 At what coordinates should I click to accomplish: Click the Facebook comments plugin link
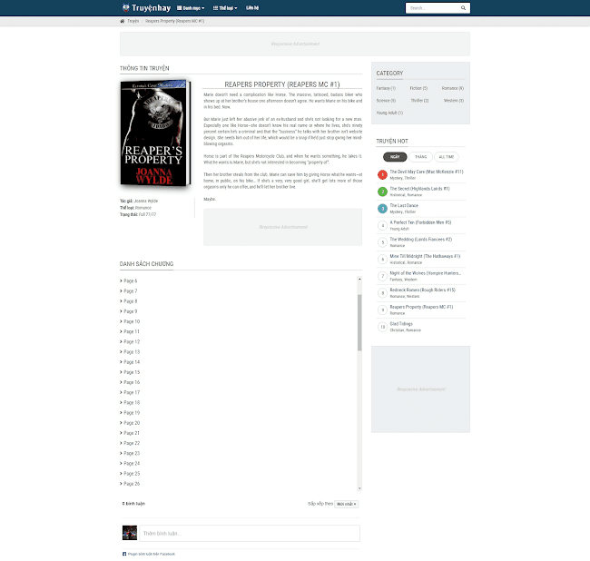click(152, 554)
